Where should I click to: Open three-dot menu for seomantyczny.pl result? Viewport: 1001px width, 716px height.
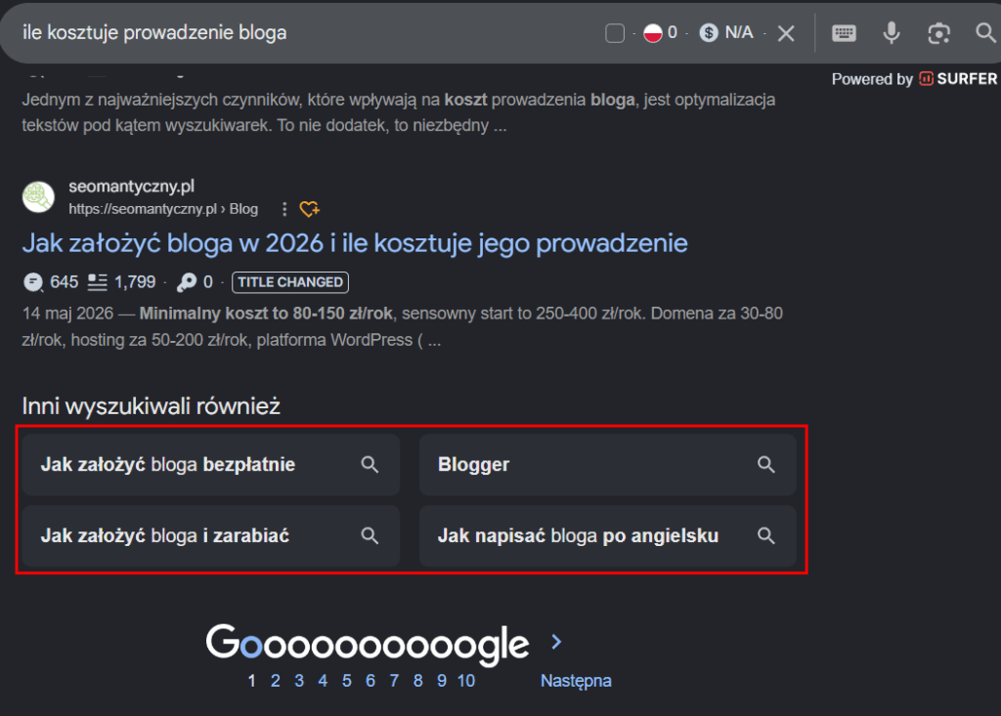pos(284,209)
